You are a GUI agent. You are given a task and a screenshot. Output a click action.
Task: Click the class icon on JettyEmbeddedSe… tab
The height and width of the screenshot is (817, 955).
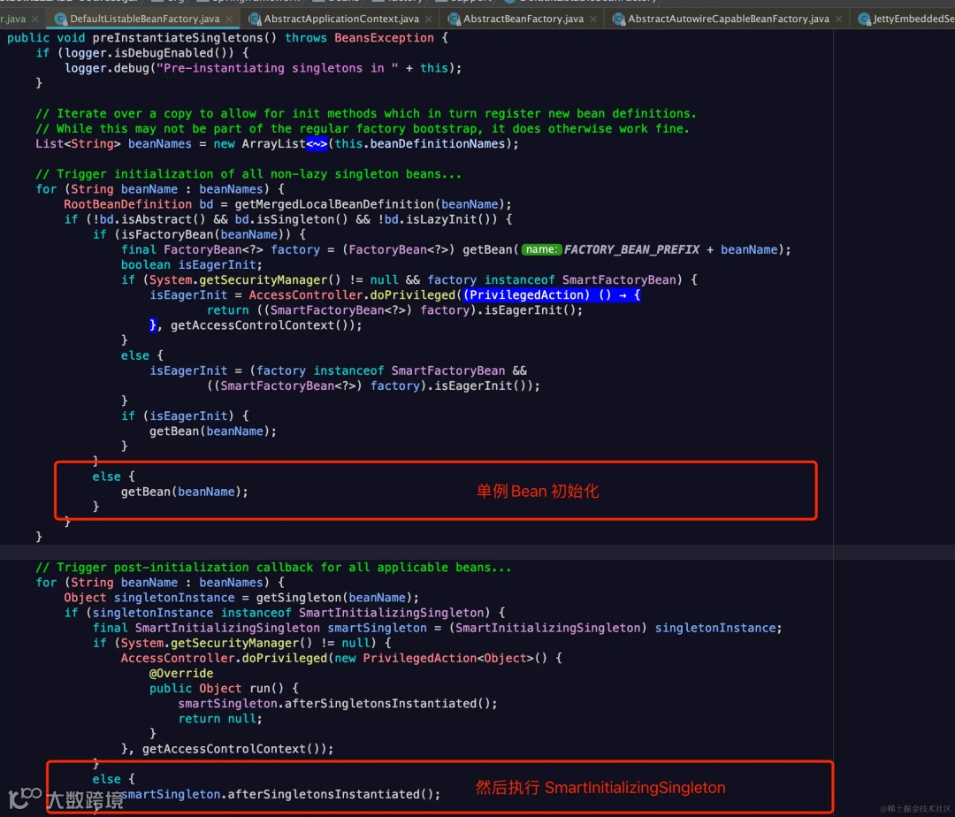[x=864, y=19]
